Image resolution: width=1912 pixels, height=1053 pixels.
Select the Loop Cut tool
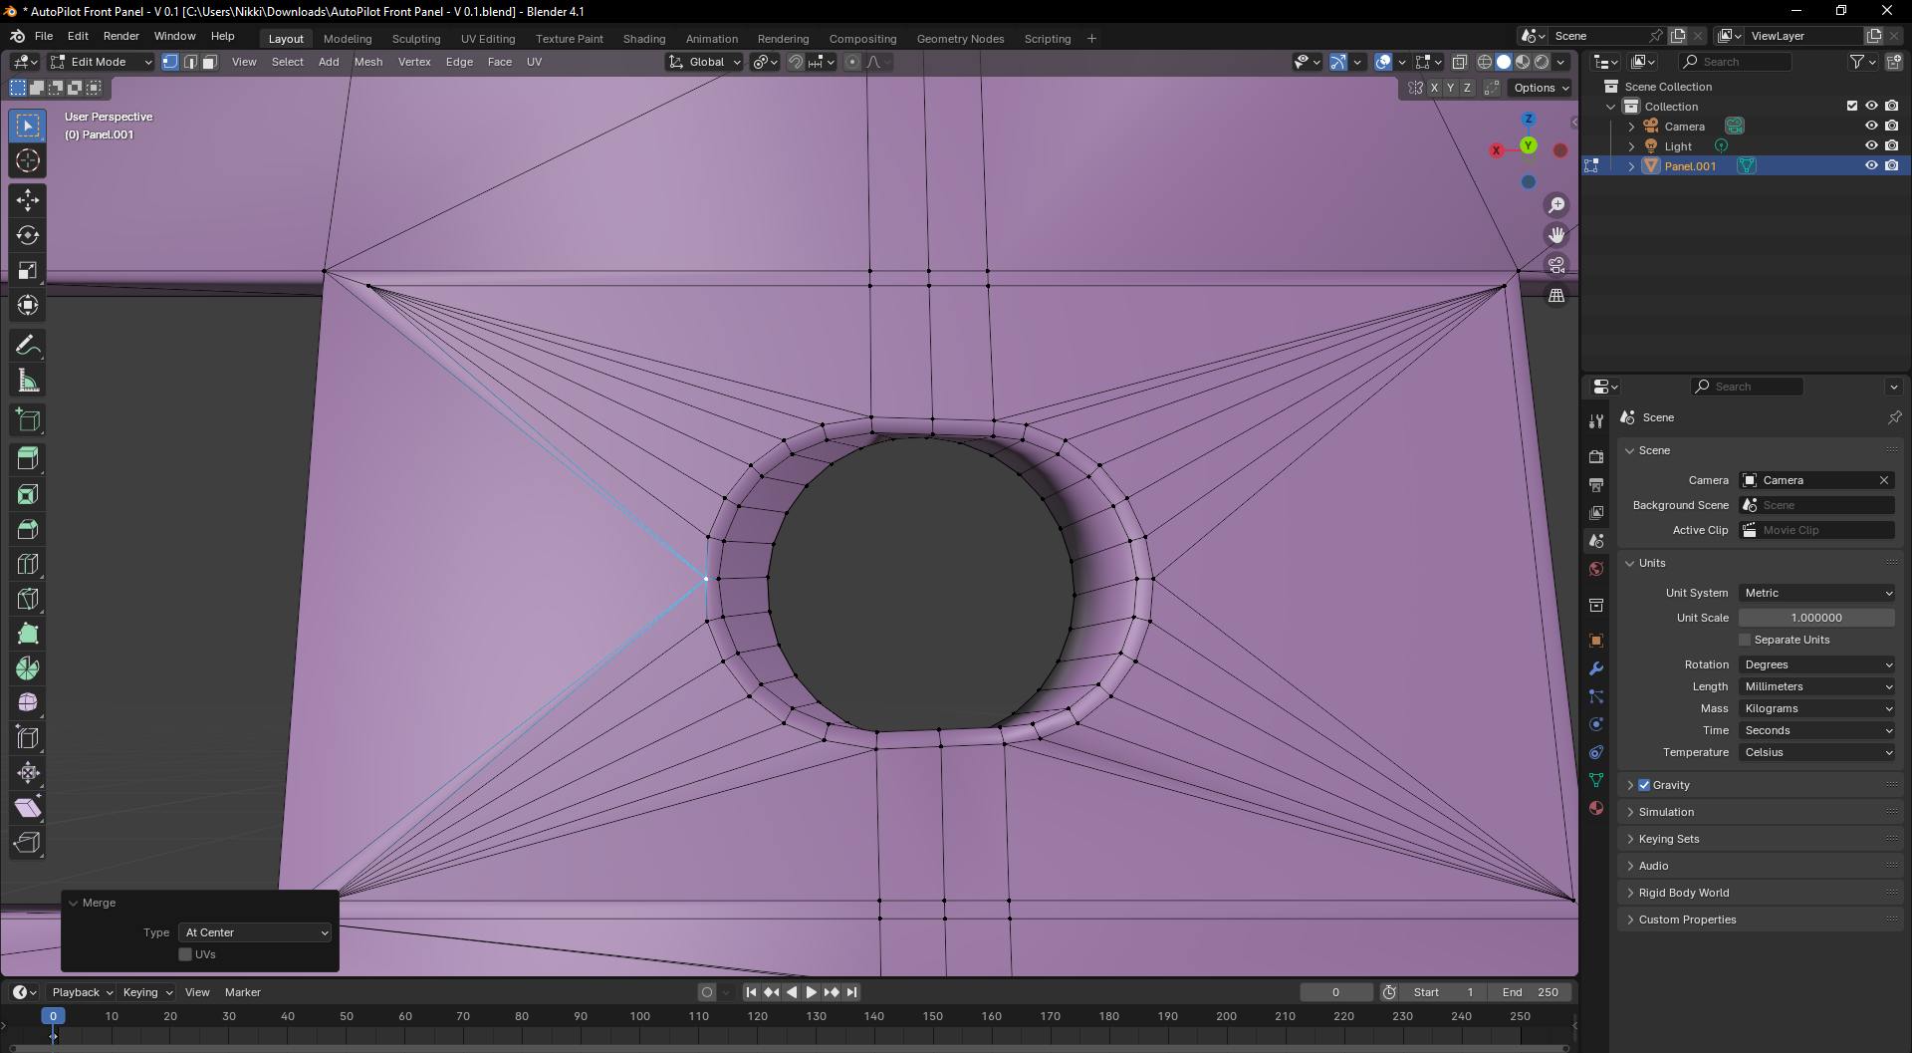point(28,564)
